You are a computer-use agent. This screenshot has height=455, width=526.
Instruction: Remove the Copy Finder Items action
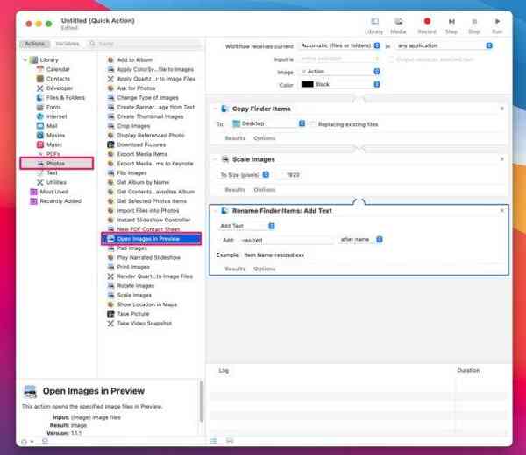501,108
